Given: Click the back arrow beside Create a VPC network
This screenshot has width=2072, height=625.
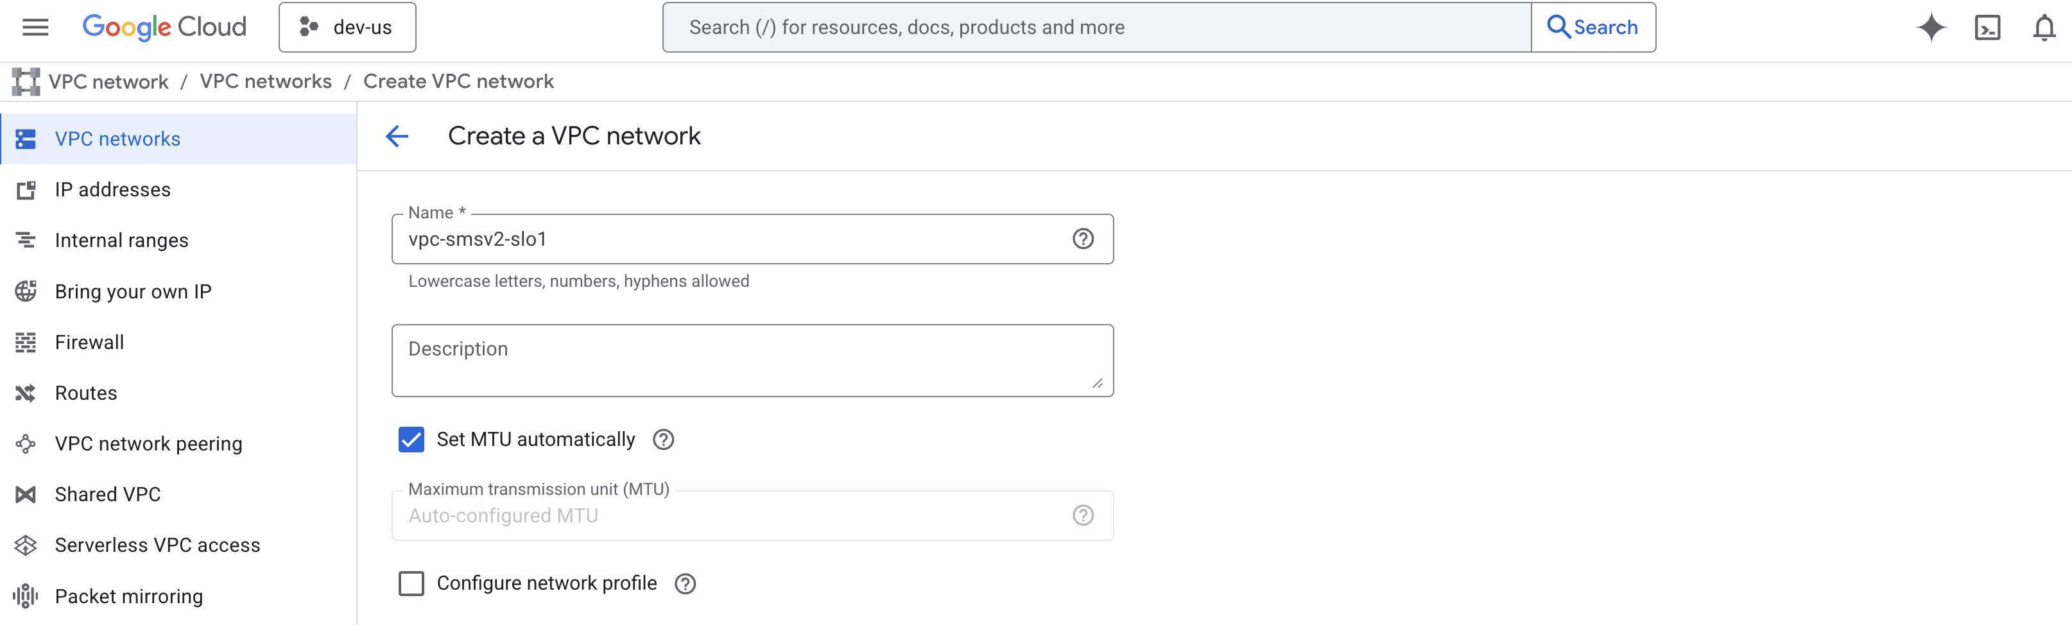Looking at the screenshot, I should click(x=397, y=136).
